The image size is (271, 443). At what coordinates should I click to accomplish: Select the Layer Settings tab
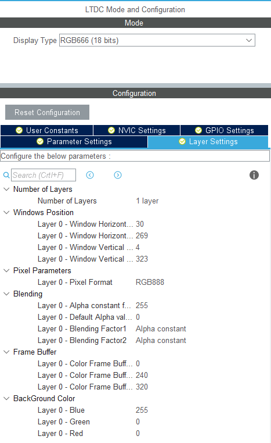(x=208, y=141)
